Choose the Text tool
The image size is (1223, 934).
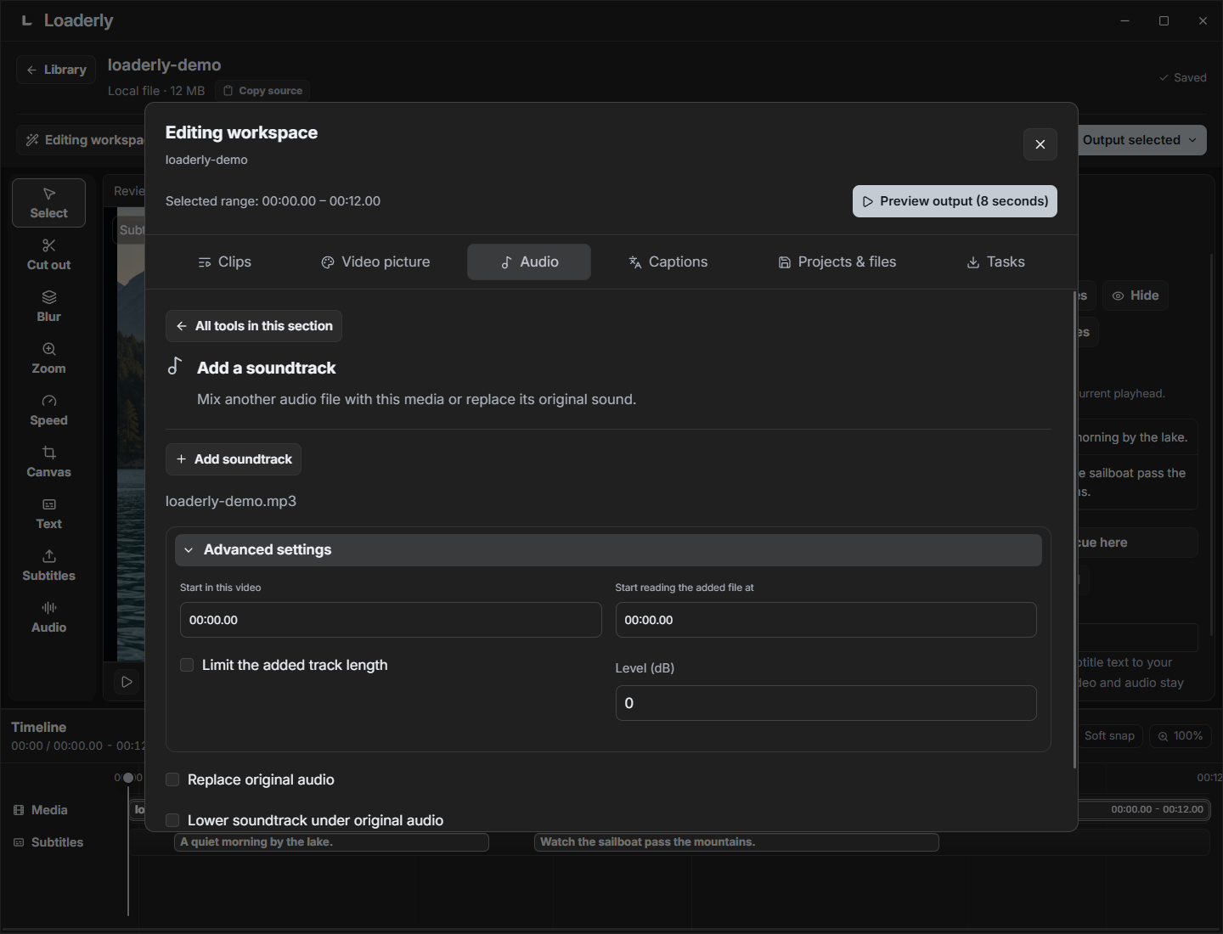(x=48, y=514)
